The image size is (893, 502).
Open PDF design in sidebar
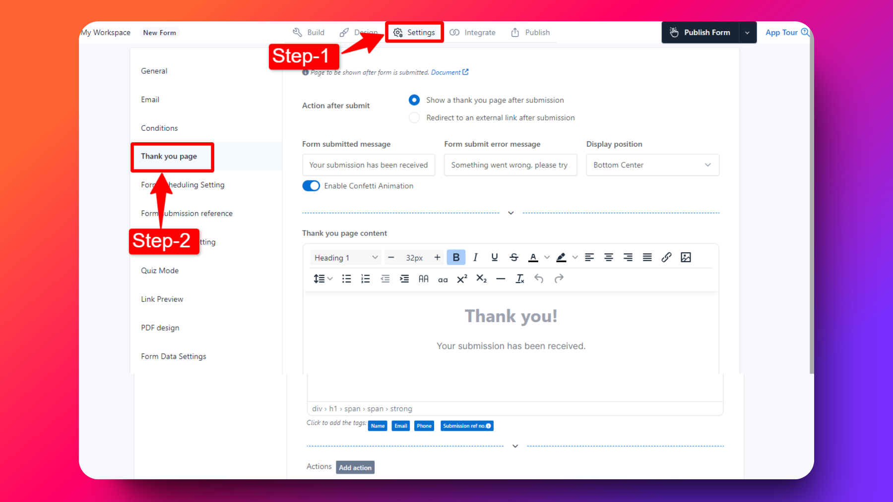pyautogui.click(x=160, y=328)
